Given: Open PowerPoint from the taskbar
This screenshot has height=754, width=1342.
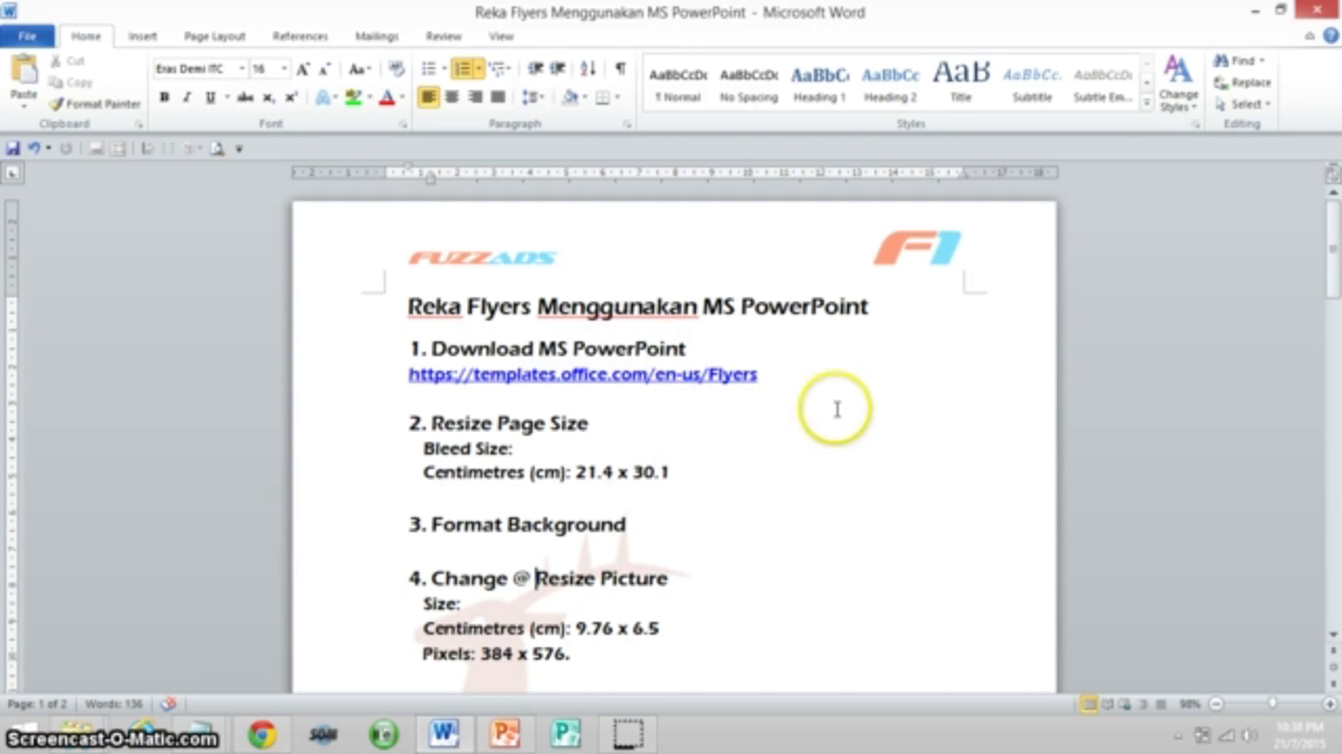Looking at the screenshot, I should click(x=504, y=733).
